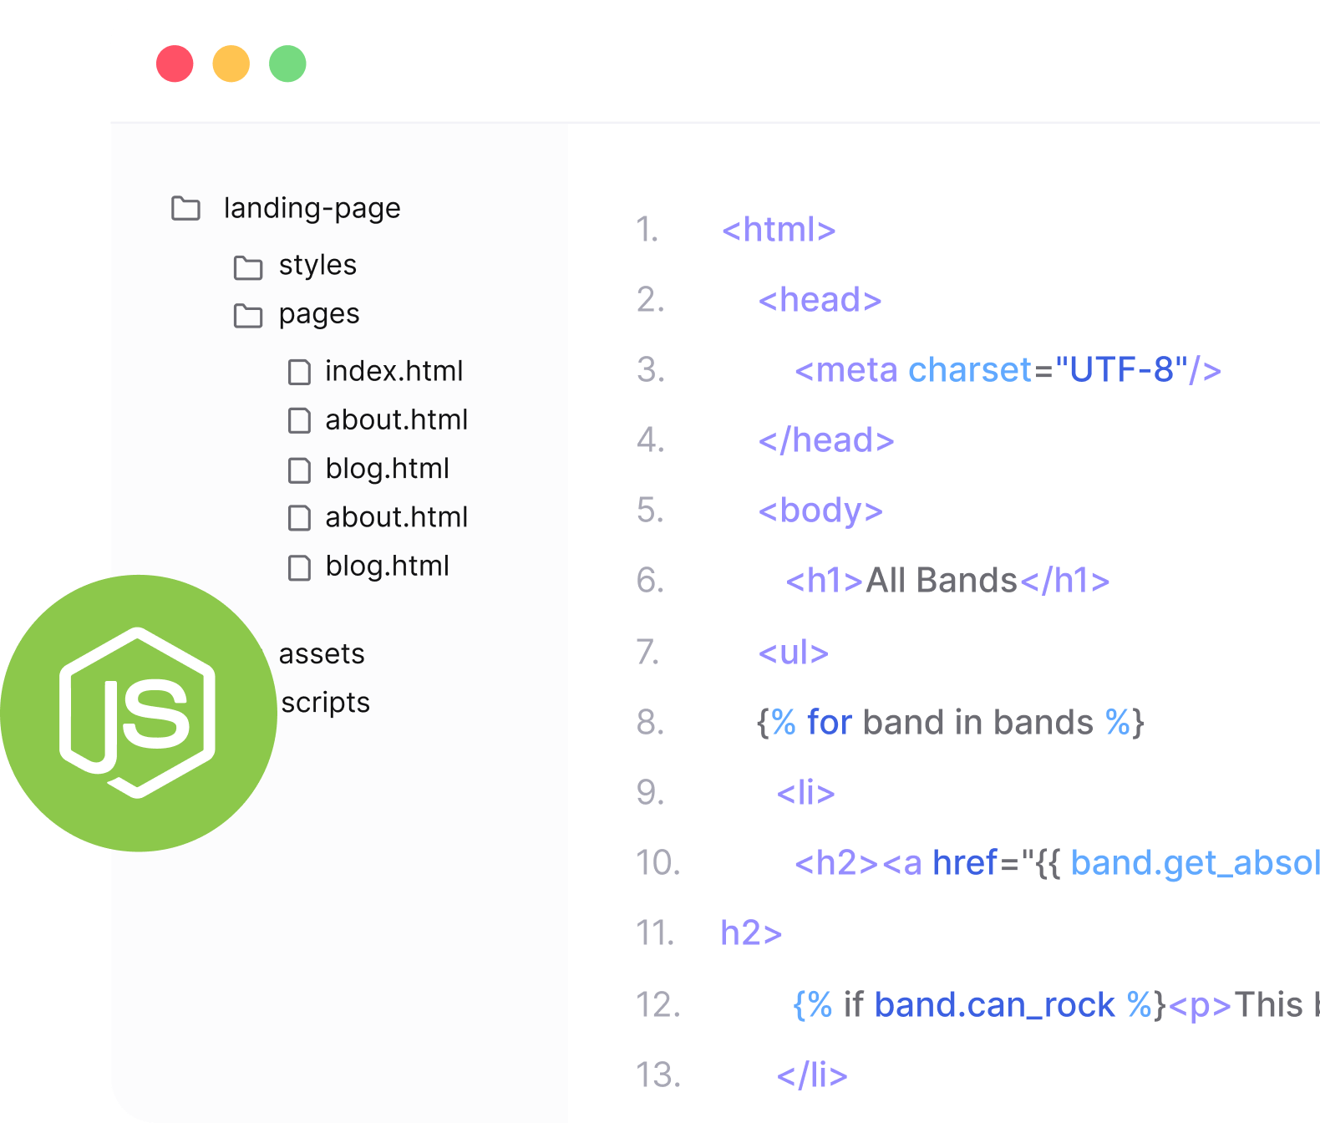Click the opening <head> tag on line 2
The image size is (1320, 1123).
click(820, 300)
